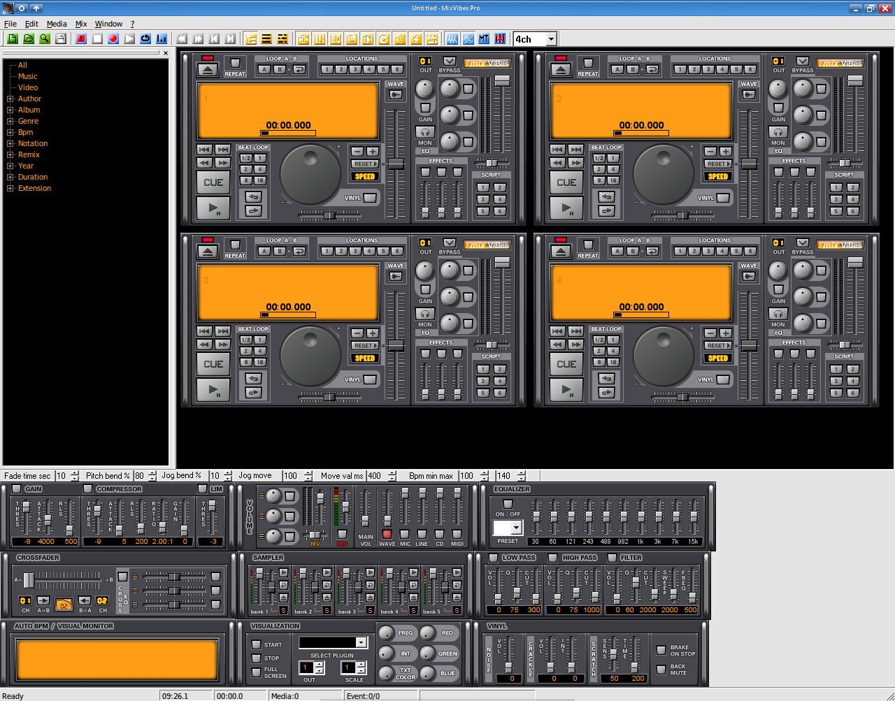Click the S button of sampler bank 3
The height and width of the screenshot is (701, 895).
point(370,611)
